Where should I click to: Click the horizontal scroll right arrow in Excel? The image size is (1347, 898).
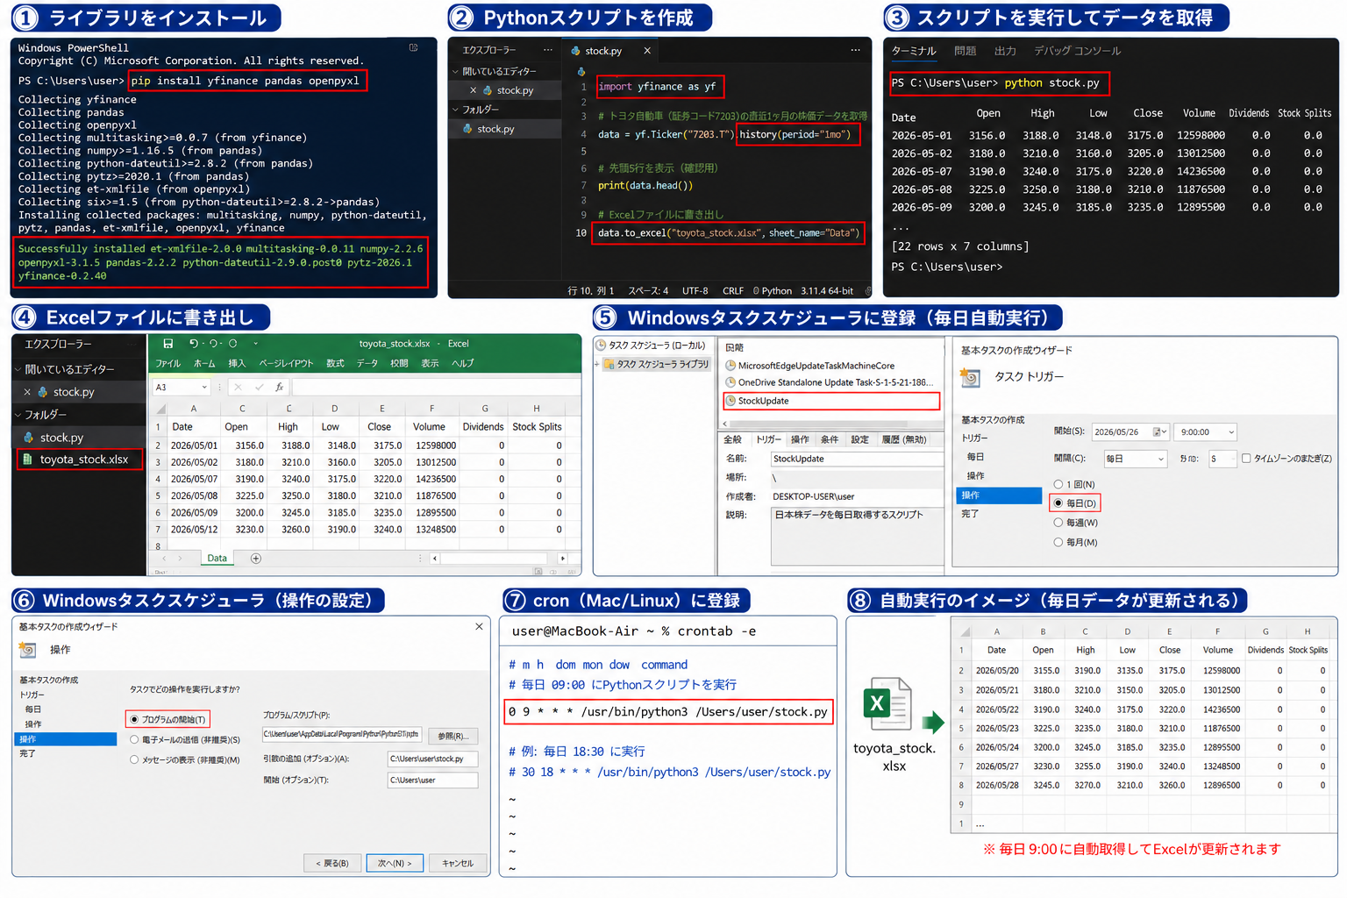pyautogui.click(x=562, y=559)
